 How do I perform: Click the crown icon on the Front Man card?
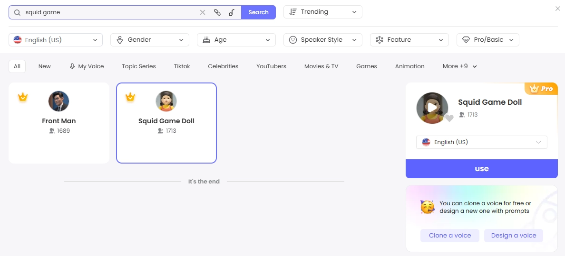[23, 97]
